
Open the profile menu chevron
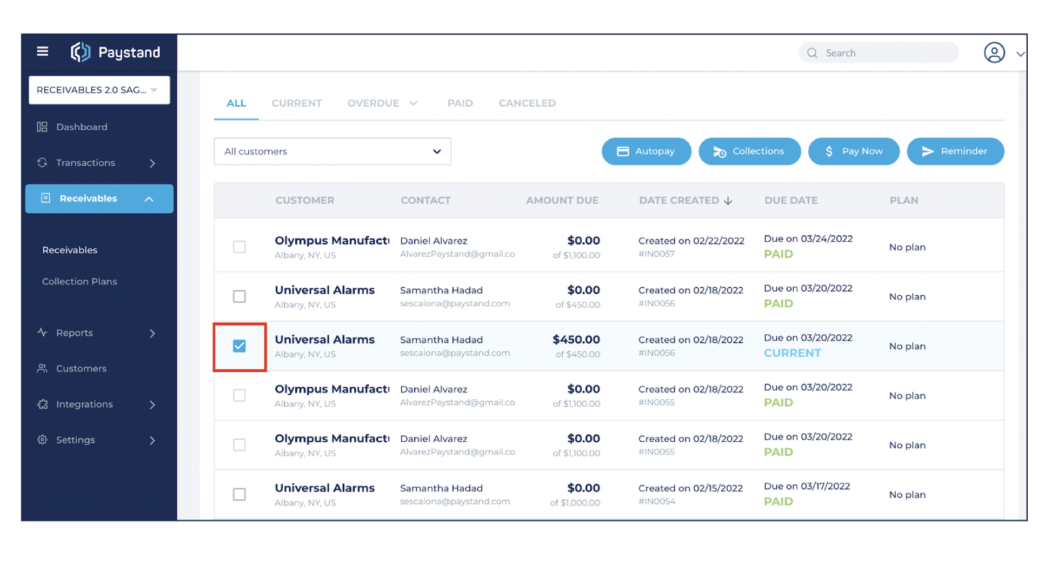pos(1020,54)
